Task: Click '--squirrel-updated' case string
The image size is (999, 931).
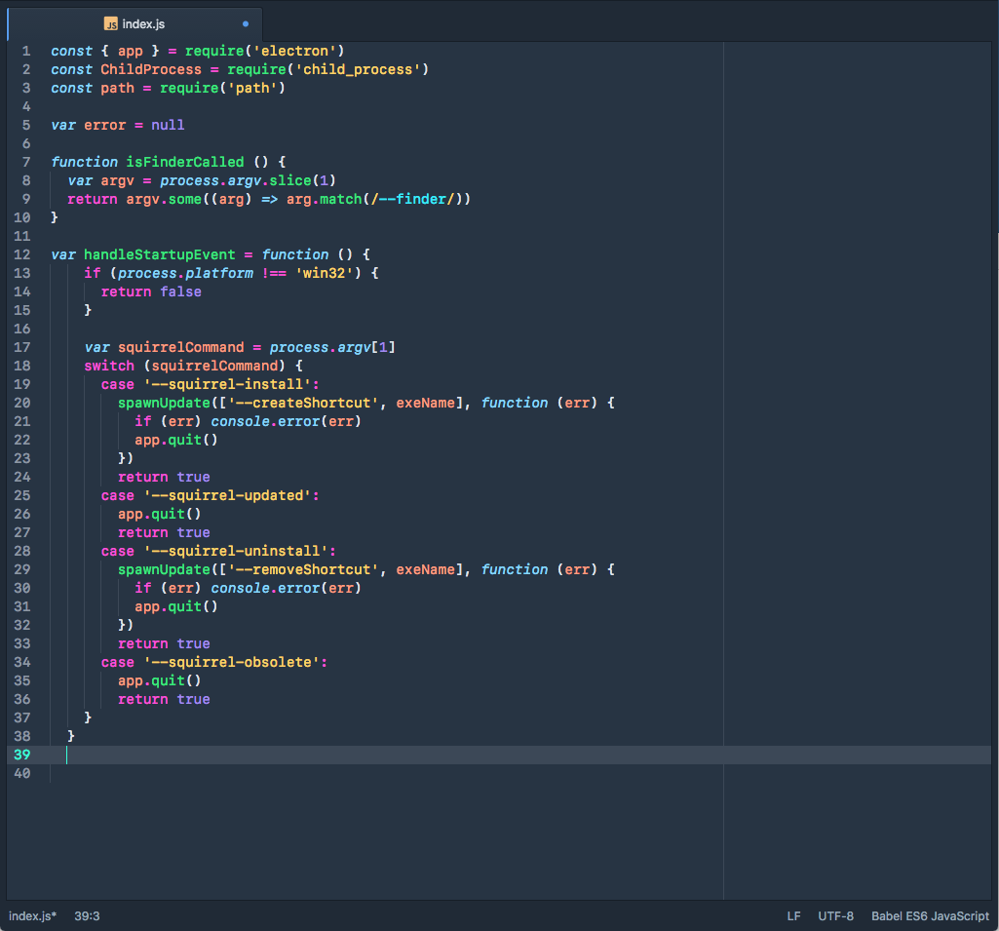Action: pyautogui.click(x=227, y=495)
